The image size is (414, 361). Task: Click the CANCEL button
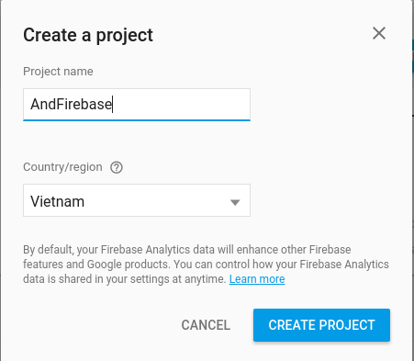click(206, 325)
